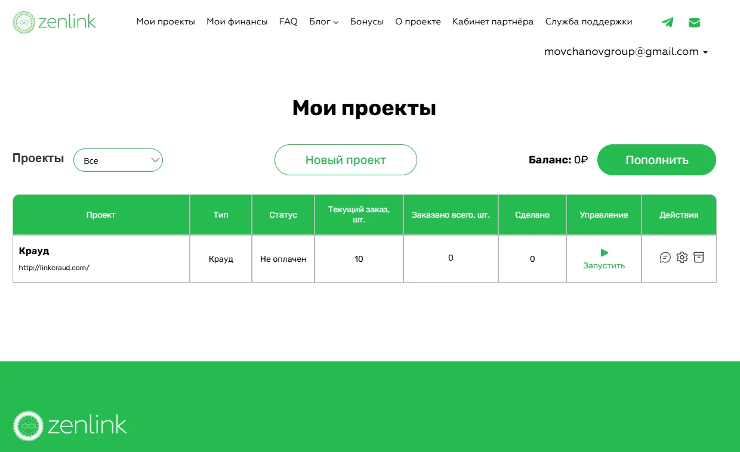Click the Бонусы menu item
The image size is (740, 452).
(x=366, y=21)
